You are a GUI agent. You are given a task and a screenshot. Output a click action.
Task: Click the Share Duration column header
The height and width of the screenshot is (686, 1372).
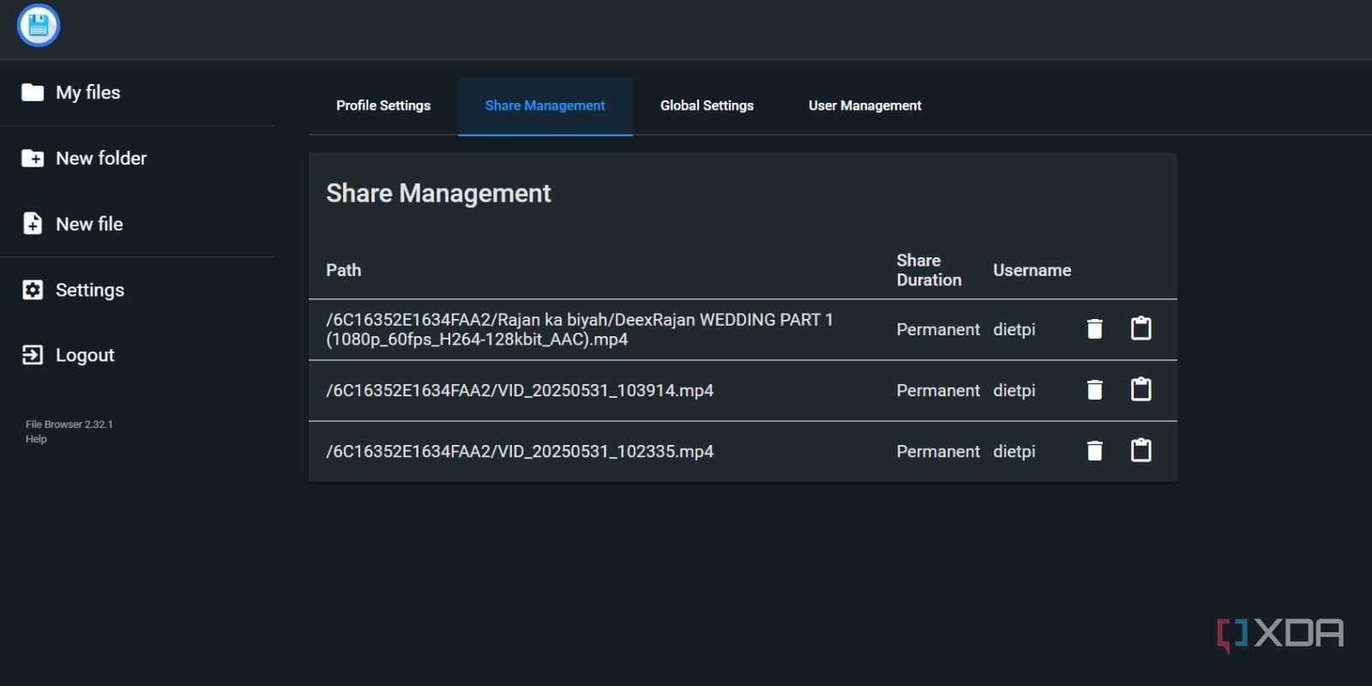click(x=929, y=270)
